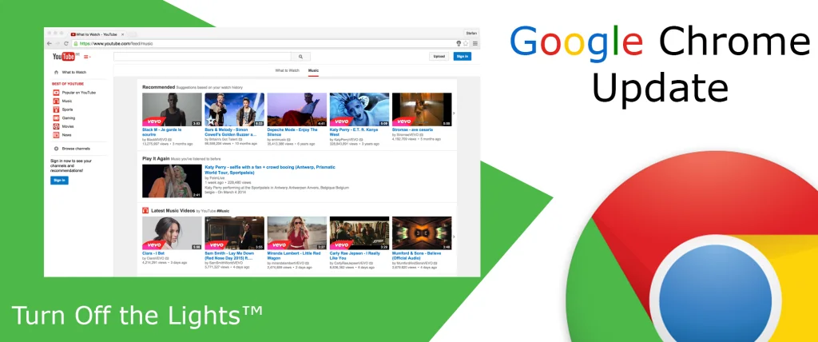The width and height of the screenshot is (818, 342).
Task: Open the Black M - Je garde le sourire thumbnail
Action: [x=173, y=109]
